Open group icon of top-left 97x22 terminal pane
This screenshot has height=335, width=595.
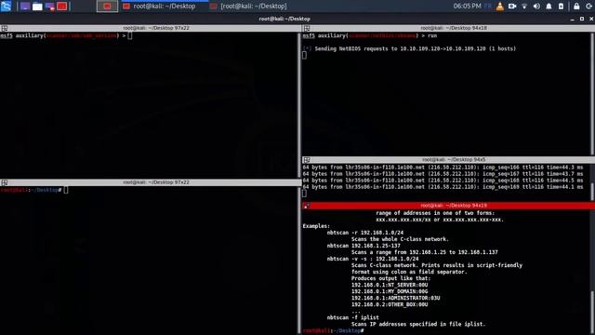4,28
